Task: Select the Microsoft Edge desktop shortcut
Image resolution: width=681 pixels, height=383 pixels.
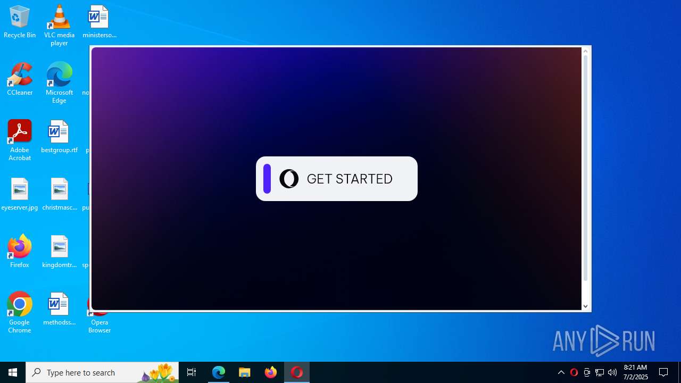Action: coord(59,83)
